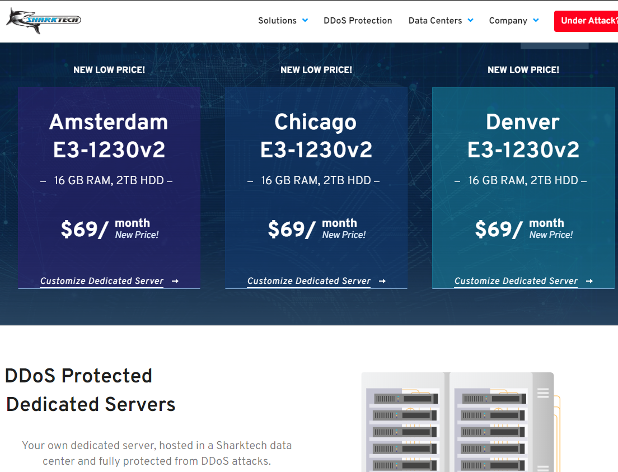Click the arrow icon in Denver card
The image size is (618, 472).
tap(589, 281)
